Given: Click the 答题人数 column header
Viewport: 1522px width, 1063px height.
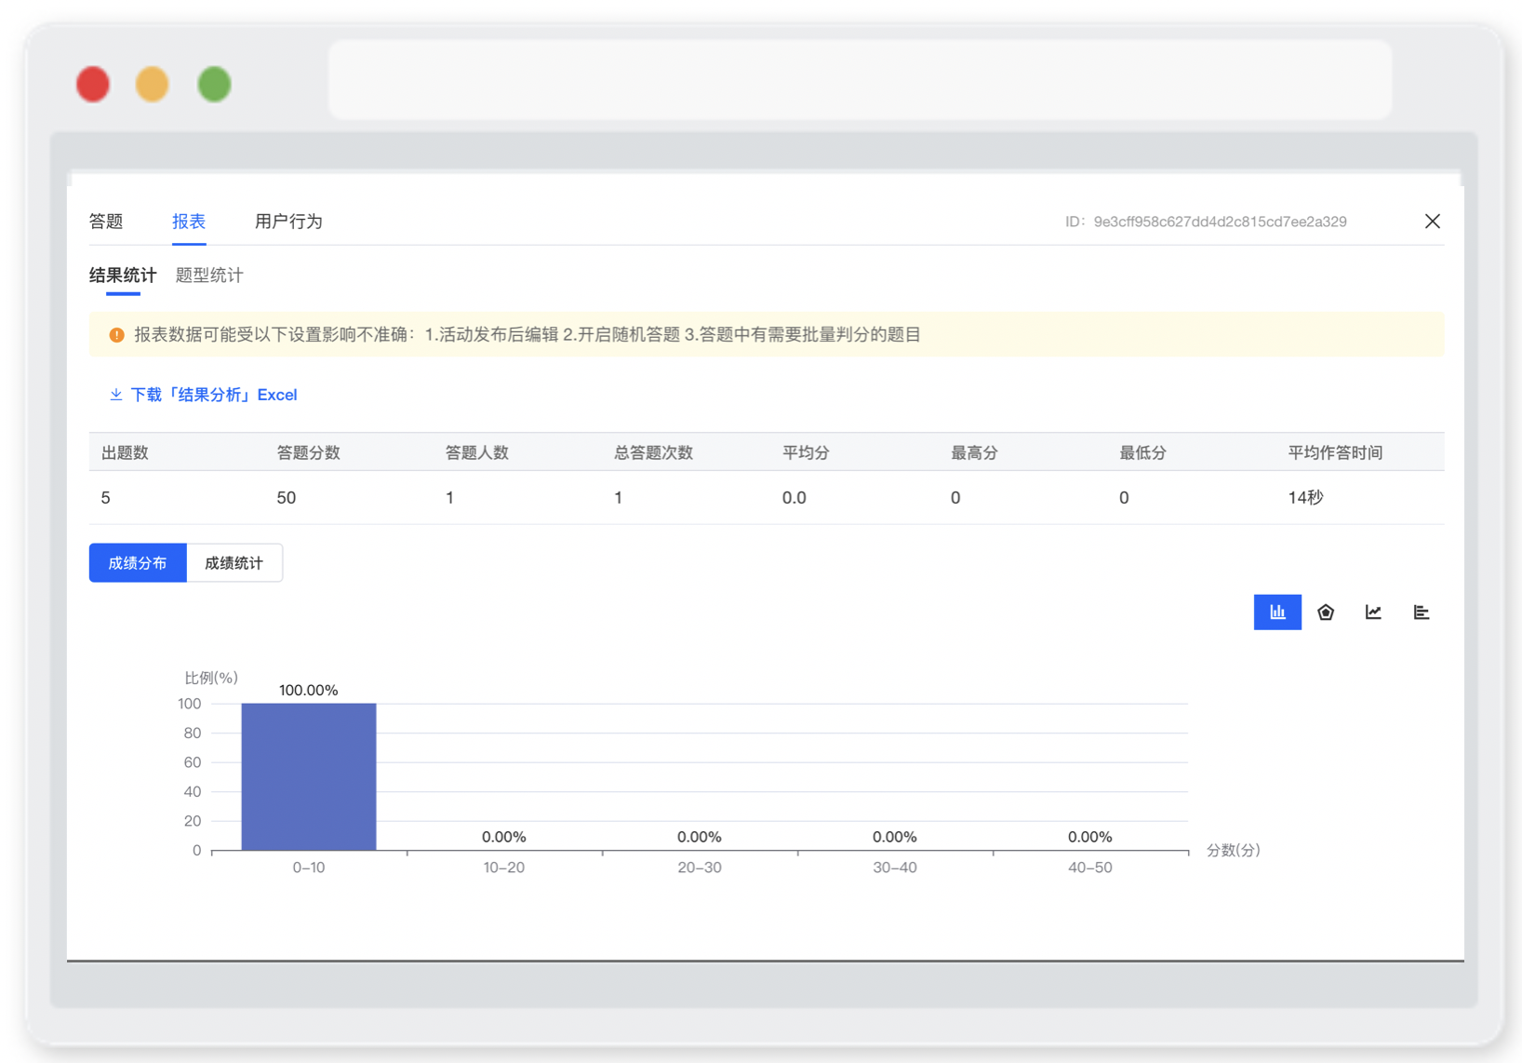Looking at the screenshot, I should [477, 453].
